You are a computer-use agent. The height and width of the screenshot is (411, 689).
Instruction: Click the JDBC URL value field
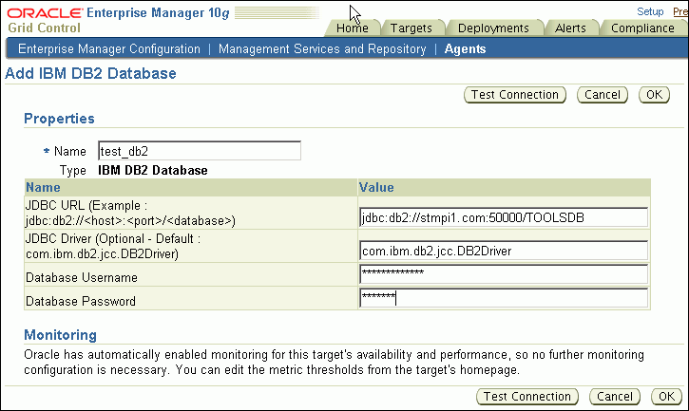[x=504, y=217]
